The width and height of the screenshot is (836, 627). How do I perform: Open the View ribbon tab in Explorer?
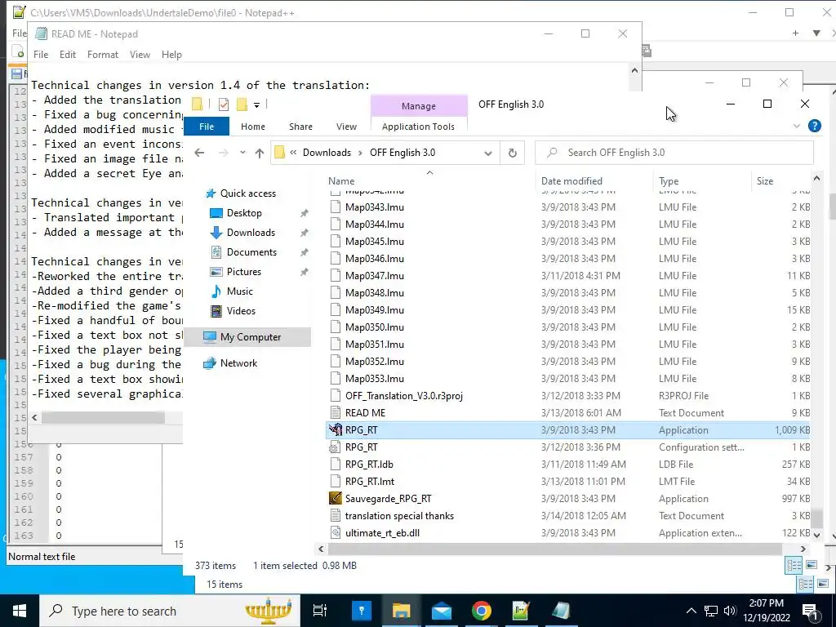point(346,127)
